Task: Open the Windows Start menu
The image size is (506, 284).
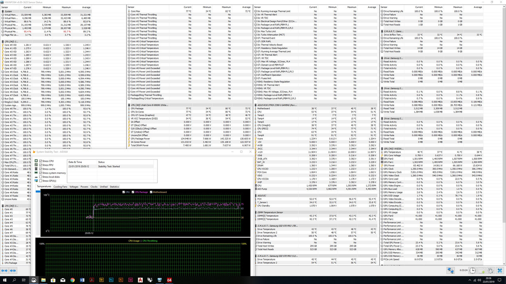Action: click(5, 280)
